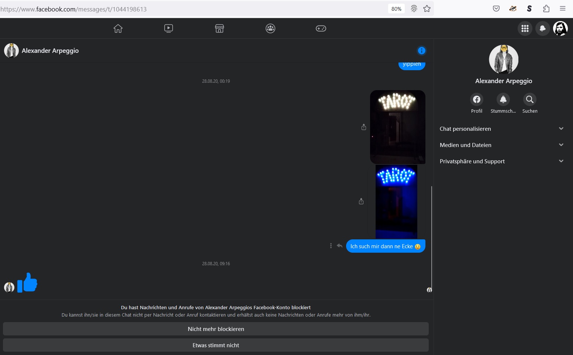View Alexander Arpeggio's Profil via Facebook icon

tap(477, 99)
